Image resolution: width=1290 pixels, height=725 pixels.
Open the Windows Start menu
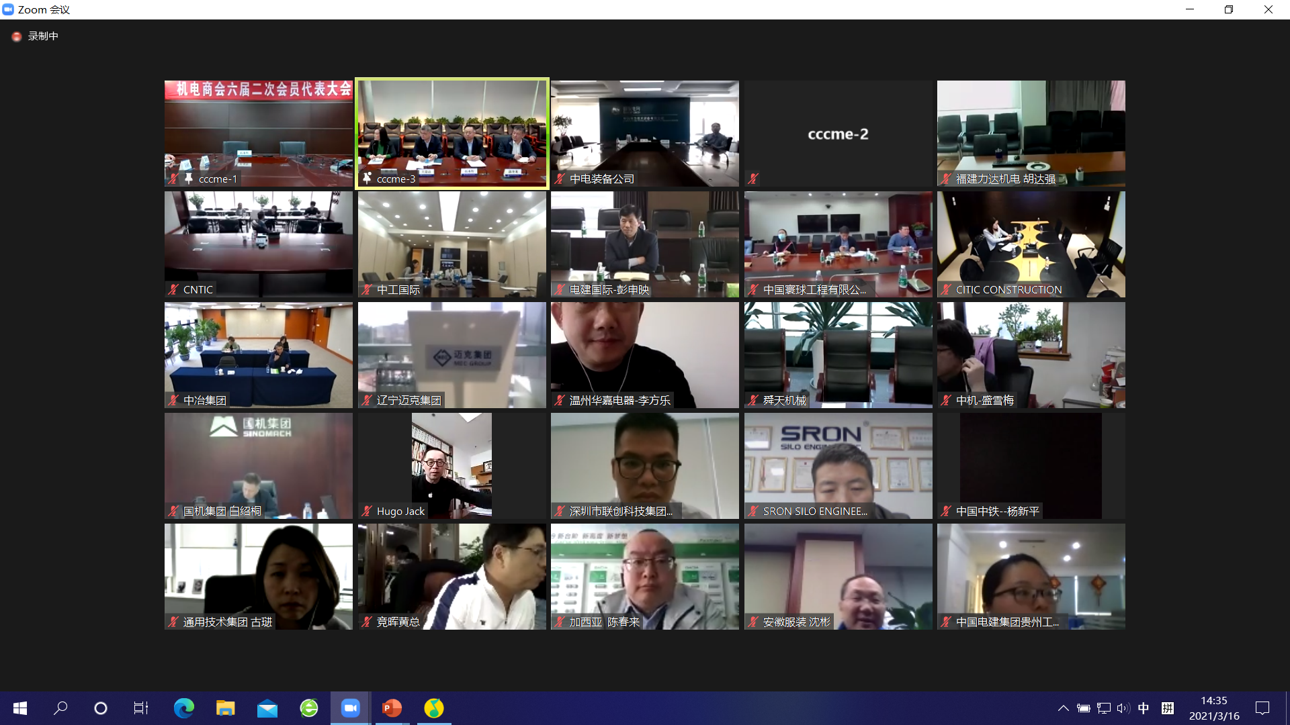coord(20,708)
